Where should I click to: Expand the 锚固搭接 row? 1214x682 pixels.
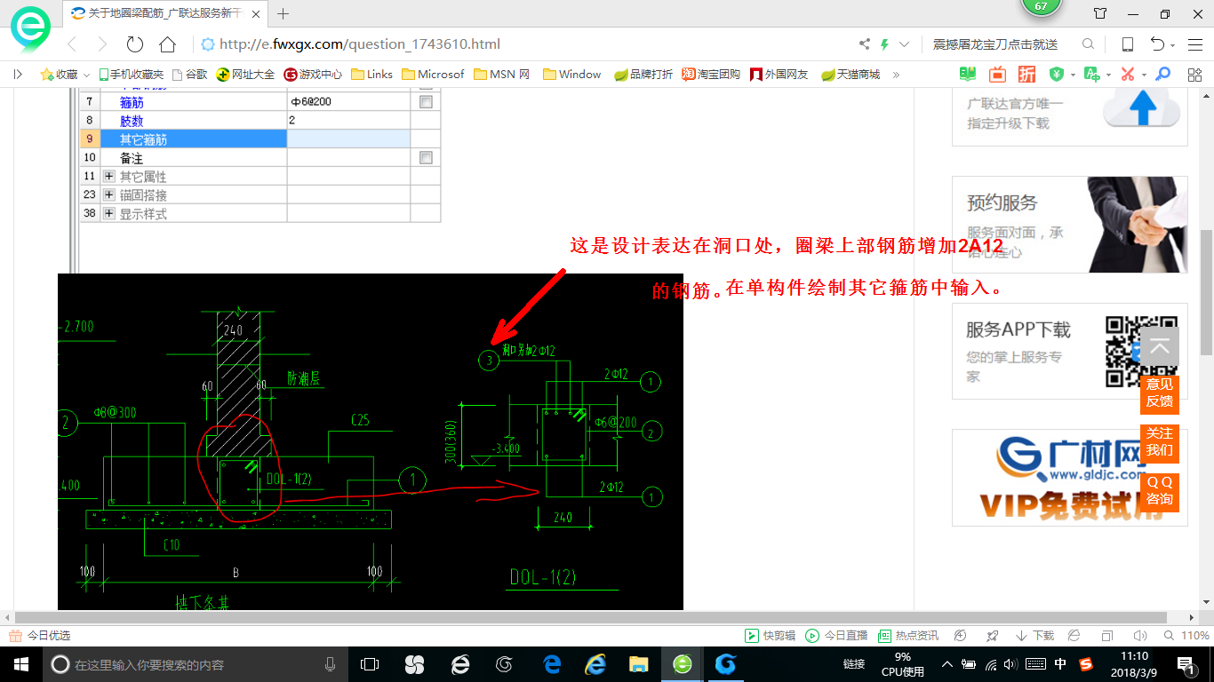click(x=109, y=194)
